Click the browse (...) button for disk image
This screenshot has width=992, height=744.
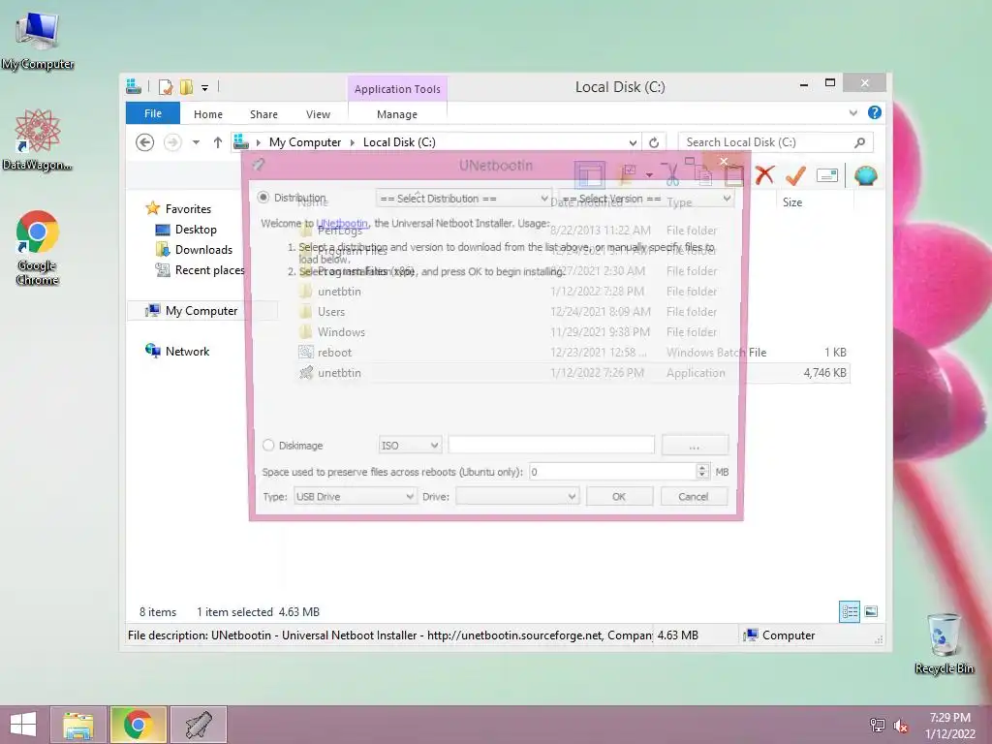click(695, 446)
